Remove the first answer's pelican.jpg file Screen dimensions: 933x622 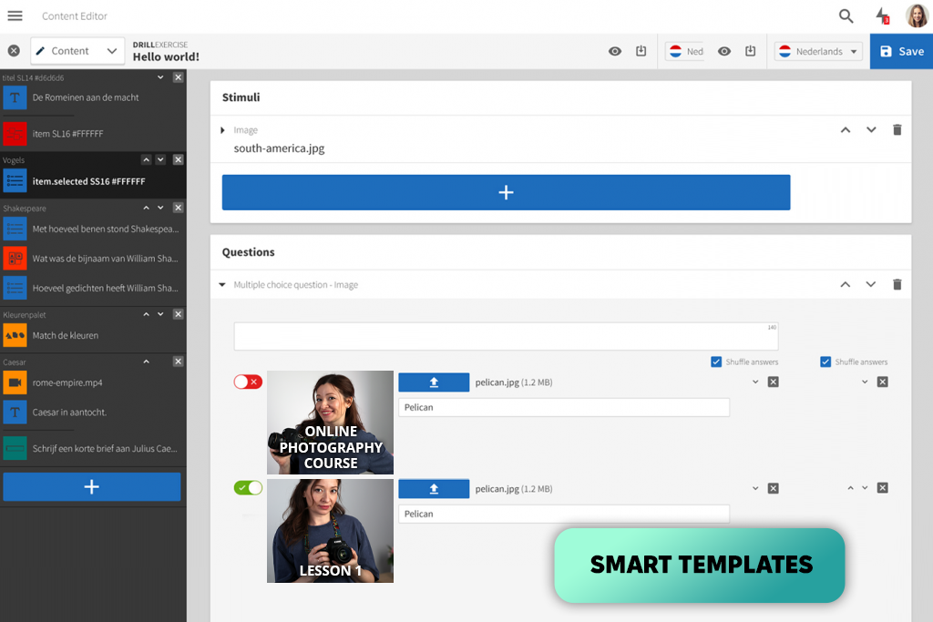[x=773, y=382]
